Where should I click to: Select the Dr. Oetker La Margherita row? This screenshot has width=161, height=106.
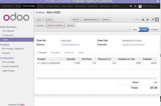(x=97, y=63)
